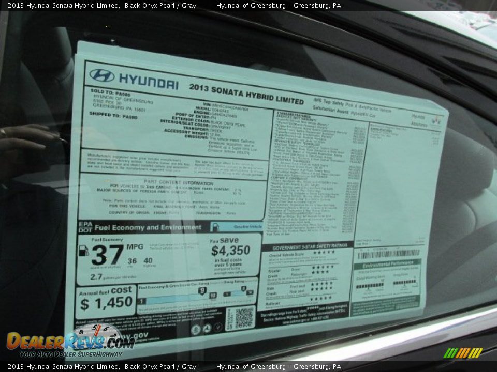This screenshot has height=372, width=497.
Task: Click the EPA badge on the Fuel Economy label
Action: [x=84, y=225]
